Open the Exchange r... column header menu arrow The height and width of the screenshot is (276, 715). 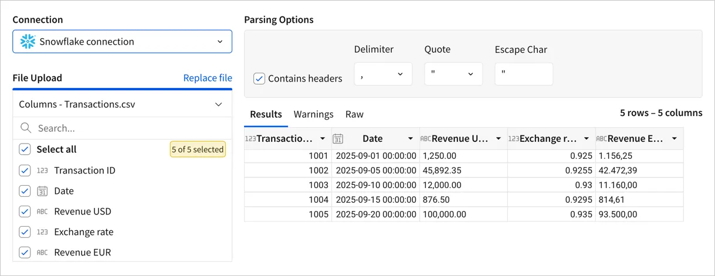[x=587, y=139]
